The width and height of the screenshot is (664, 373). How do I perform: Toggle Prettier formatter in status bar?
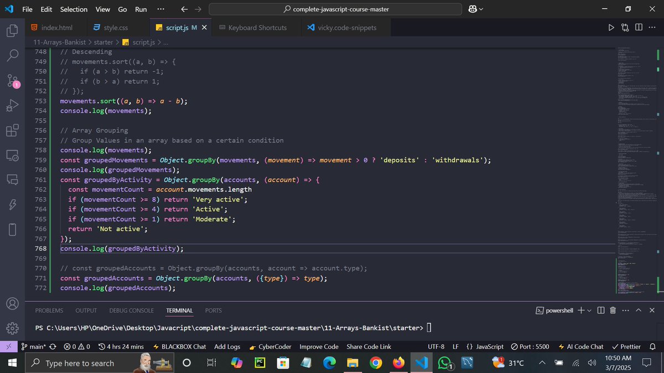coord(626,346)
